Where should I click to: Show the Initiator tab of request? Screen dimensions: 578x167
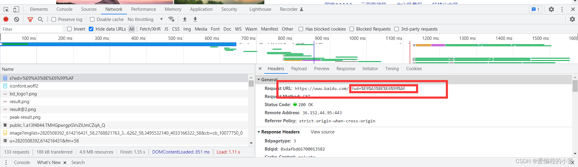click(370, 69)
